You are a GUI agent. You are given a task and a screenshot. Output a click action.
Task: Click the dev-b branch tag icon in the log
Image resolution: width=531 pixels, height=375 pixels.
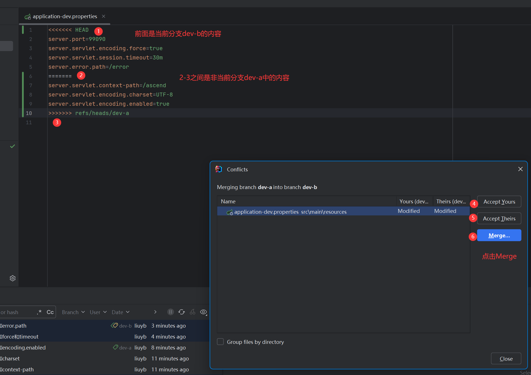[114, 325]
